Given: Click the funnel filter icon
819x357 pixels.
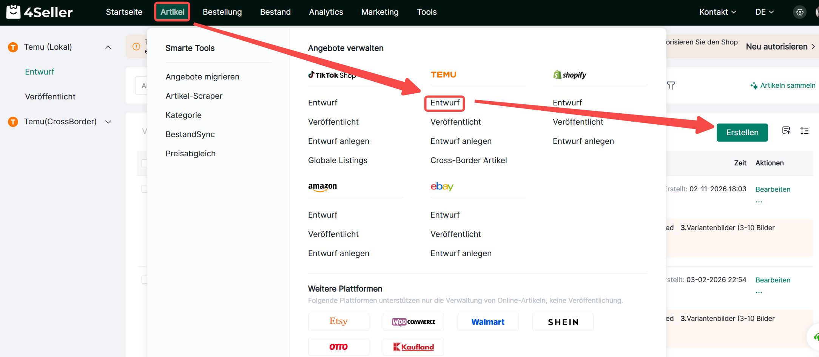Looking at the screenshot, I should point(671,85).
